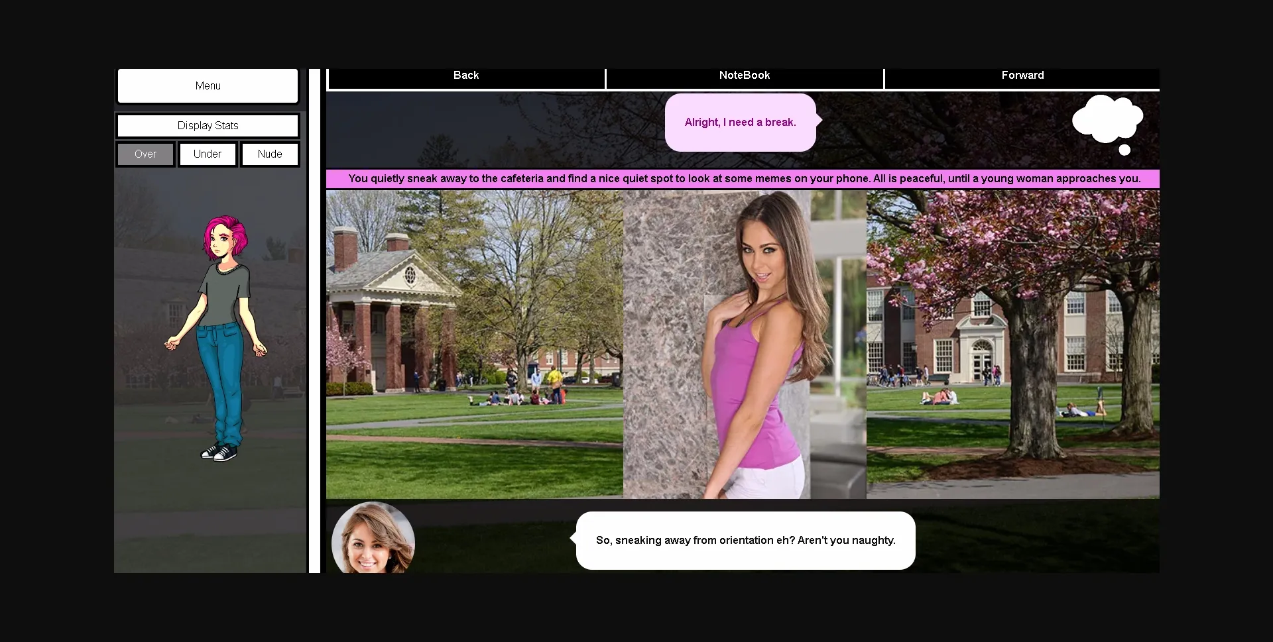
Task: Click the 'sneaking away from orientation' dialogue bubble
Action: (745, 541)
